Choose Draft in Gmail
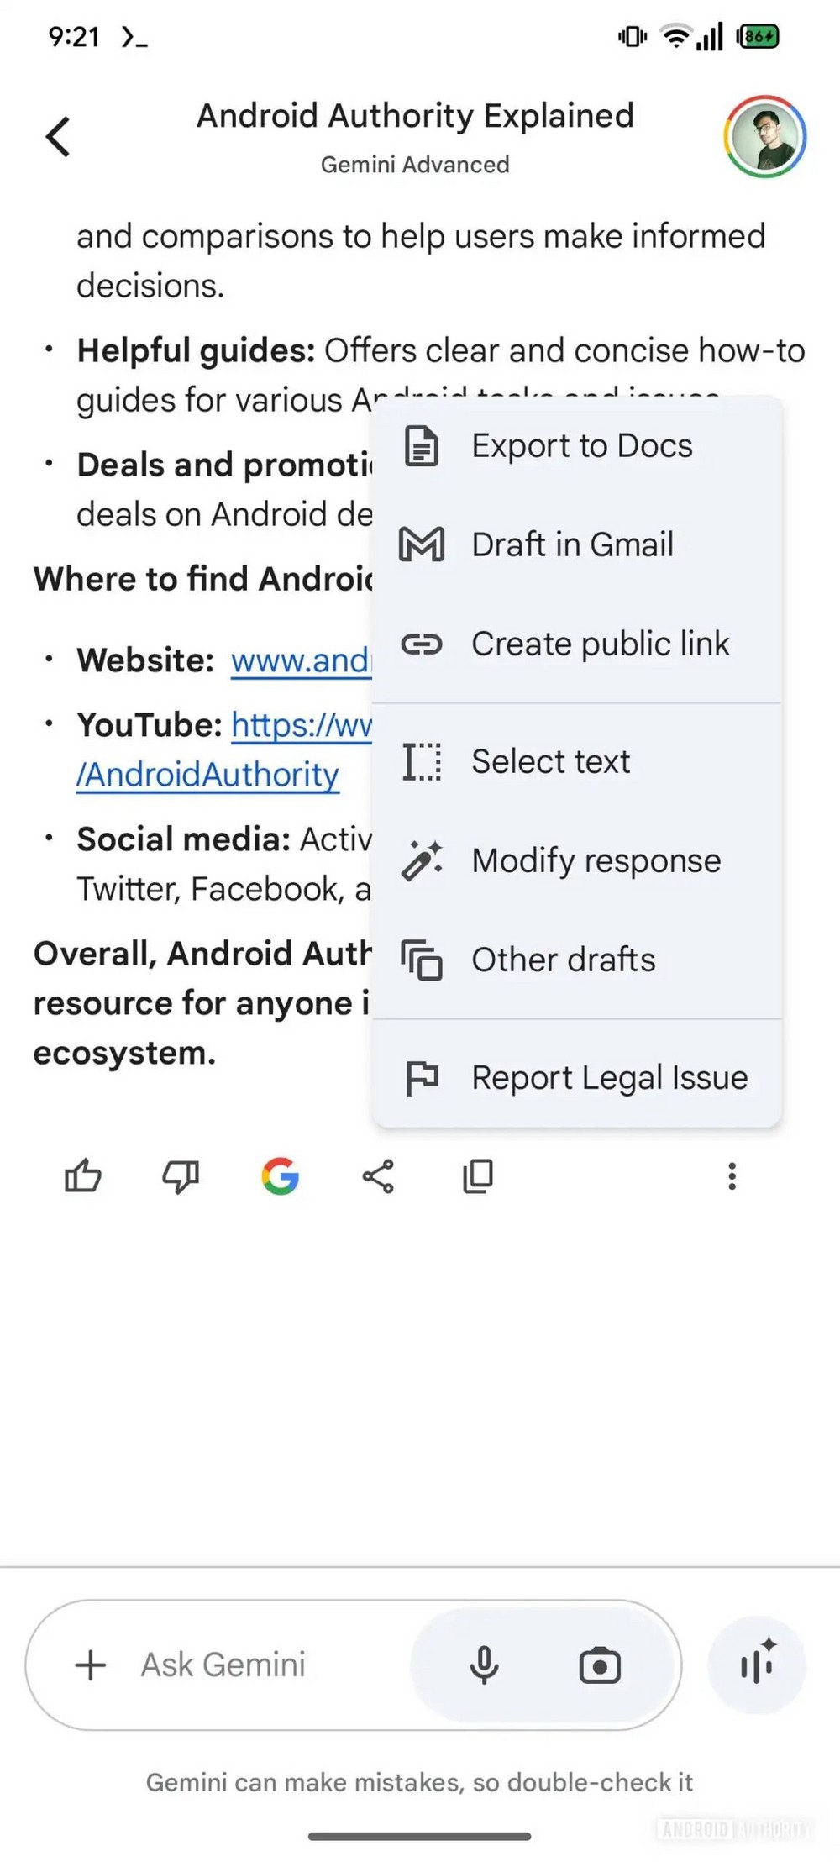The height and width of the screenshot is (1867, 840). (572, 544)
